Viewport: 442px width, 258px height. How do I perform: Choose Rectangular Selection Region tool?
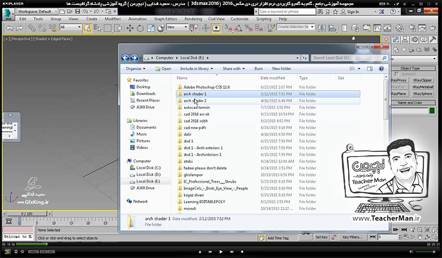click(x=108, y=28)
